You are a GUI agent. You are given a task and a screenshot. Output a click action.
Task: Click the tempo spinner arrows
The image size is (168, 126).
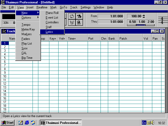144,16
